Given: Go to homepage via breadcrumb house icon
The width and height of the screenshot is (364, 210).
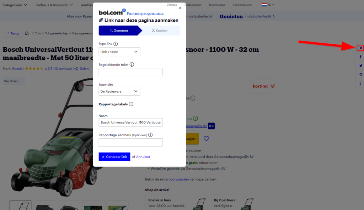Looking at the screenshot, I should point(27,33).
